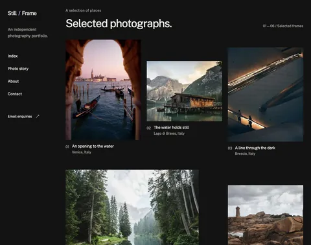Go to the Photo story page
311x245 pixels.
coord(18,69)
